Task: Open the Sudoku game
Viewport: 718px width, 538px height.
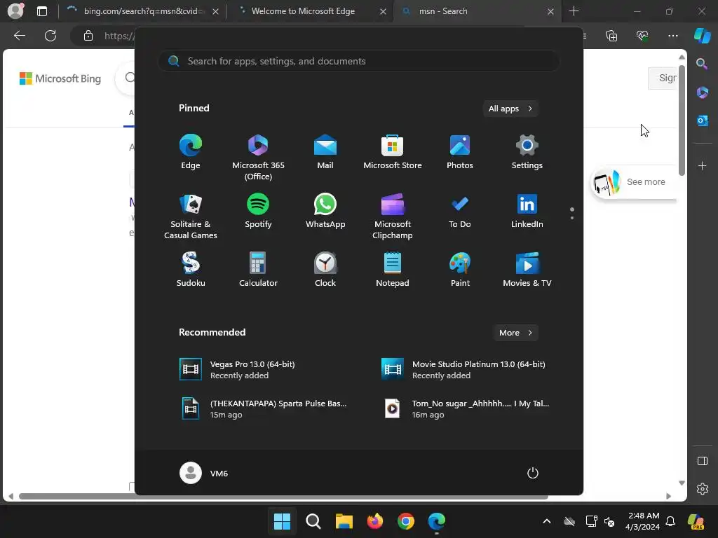Action: (x=191, y=270)
